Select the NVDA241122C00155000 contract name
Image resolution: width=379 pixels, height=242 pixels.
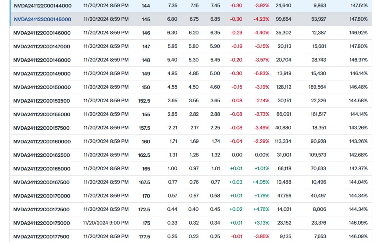[x=41, y=115]
